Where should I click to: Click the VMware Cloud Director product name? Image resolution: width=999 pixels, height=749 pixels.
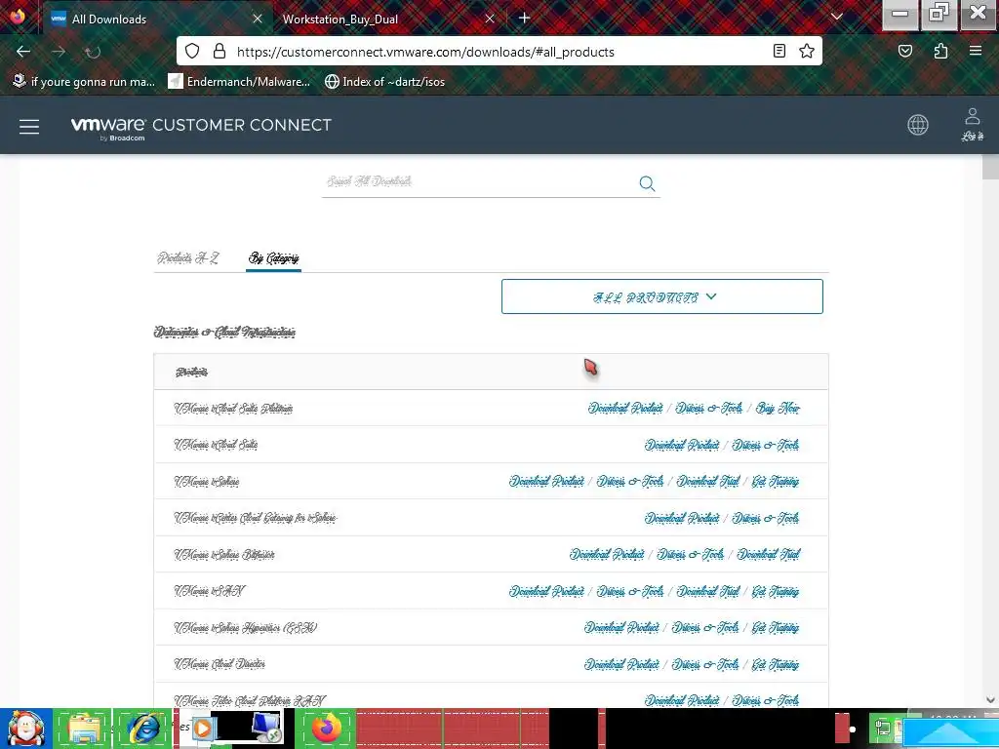pyautogui.click(x=220, y=664)
